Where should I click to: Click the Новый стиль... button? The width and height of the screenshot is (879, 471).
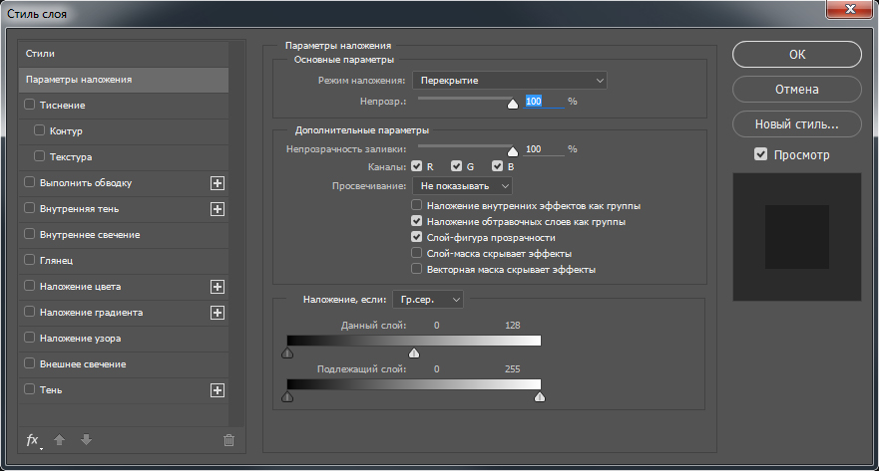pos(796,124)
